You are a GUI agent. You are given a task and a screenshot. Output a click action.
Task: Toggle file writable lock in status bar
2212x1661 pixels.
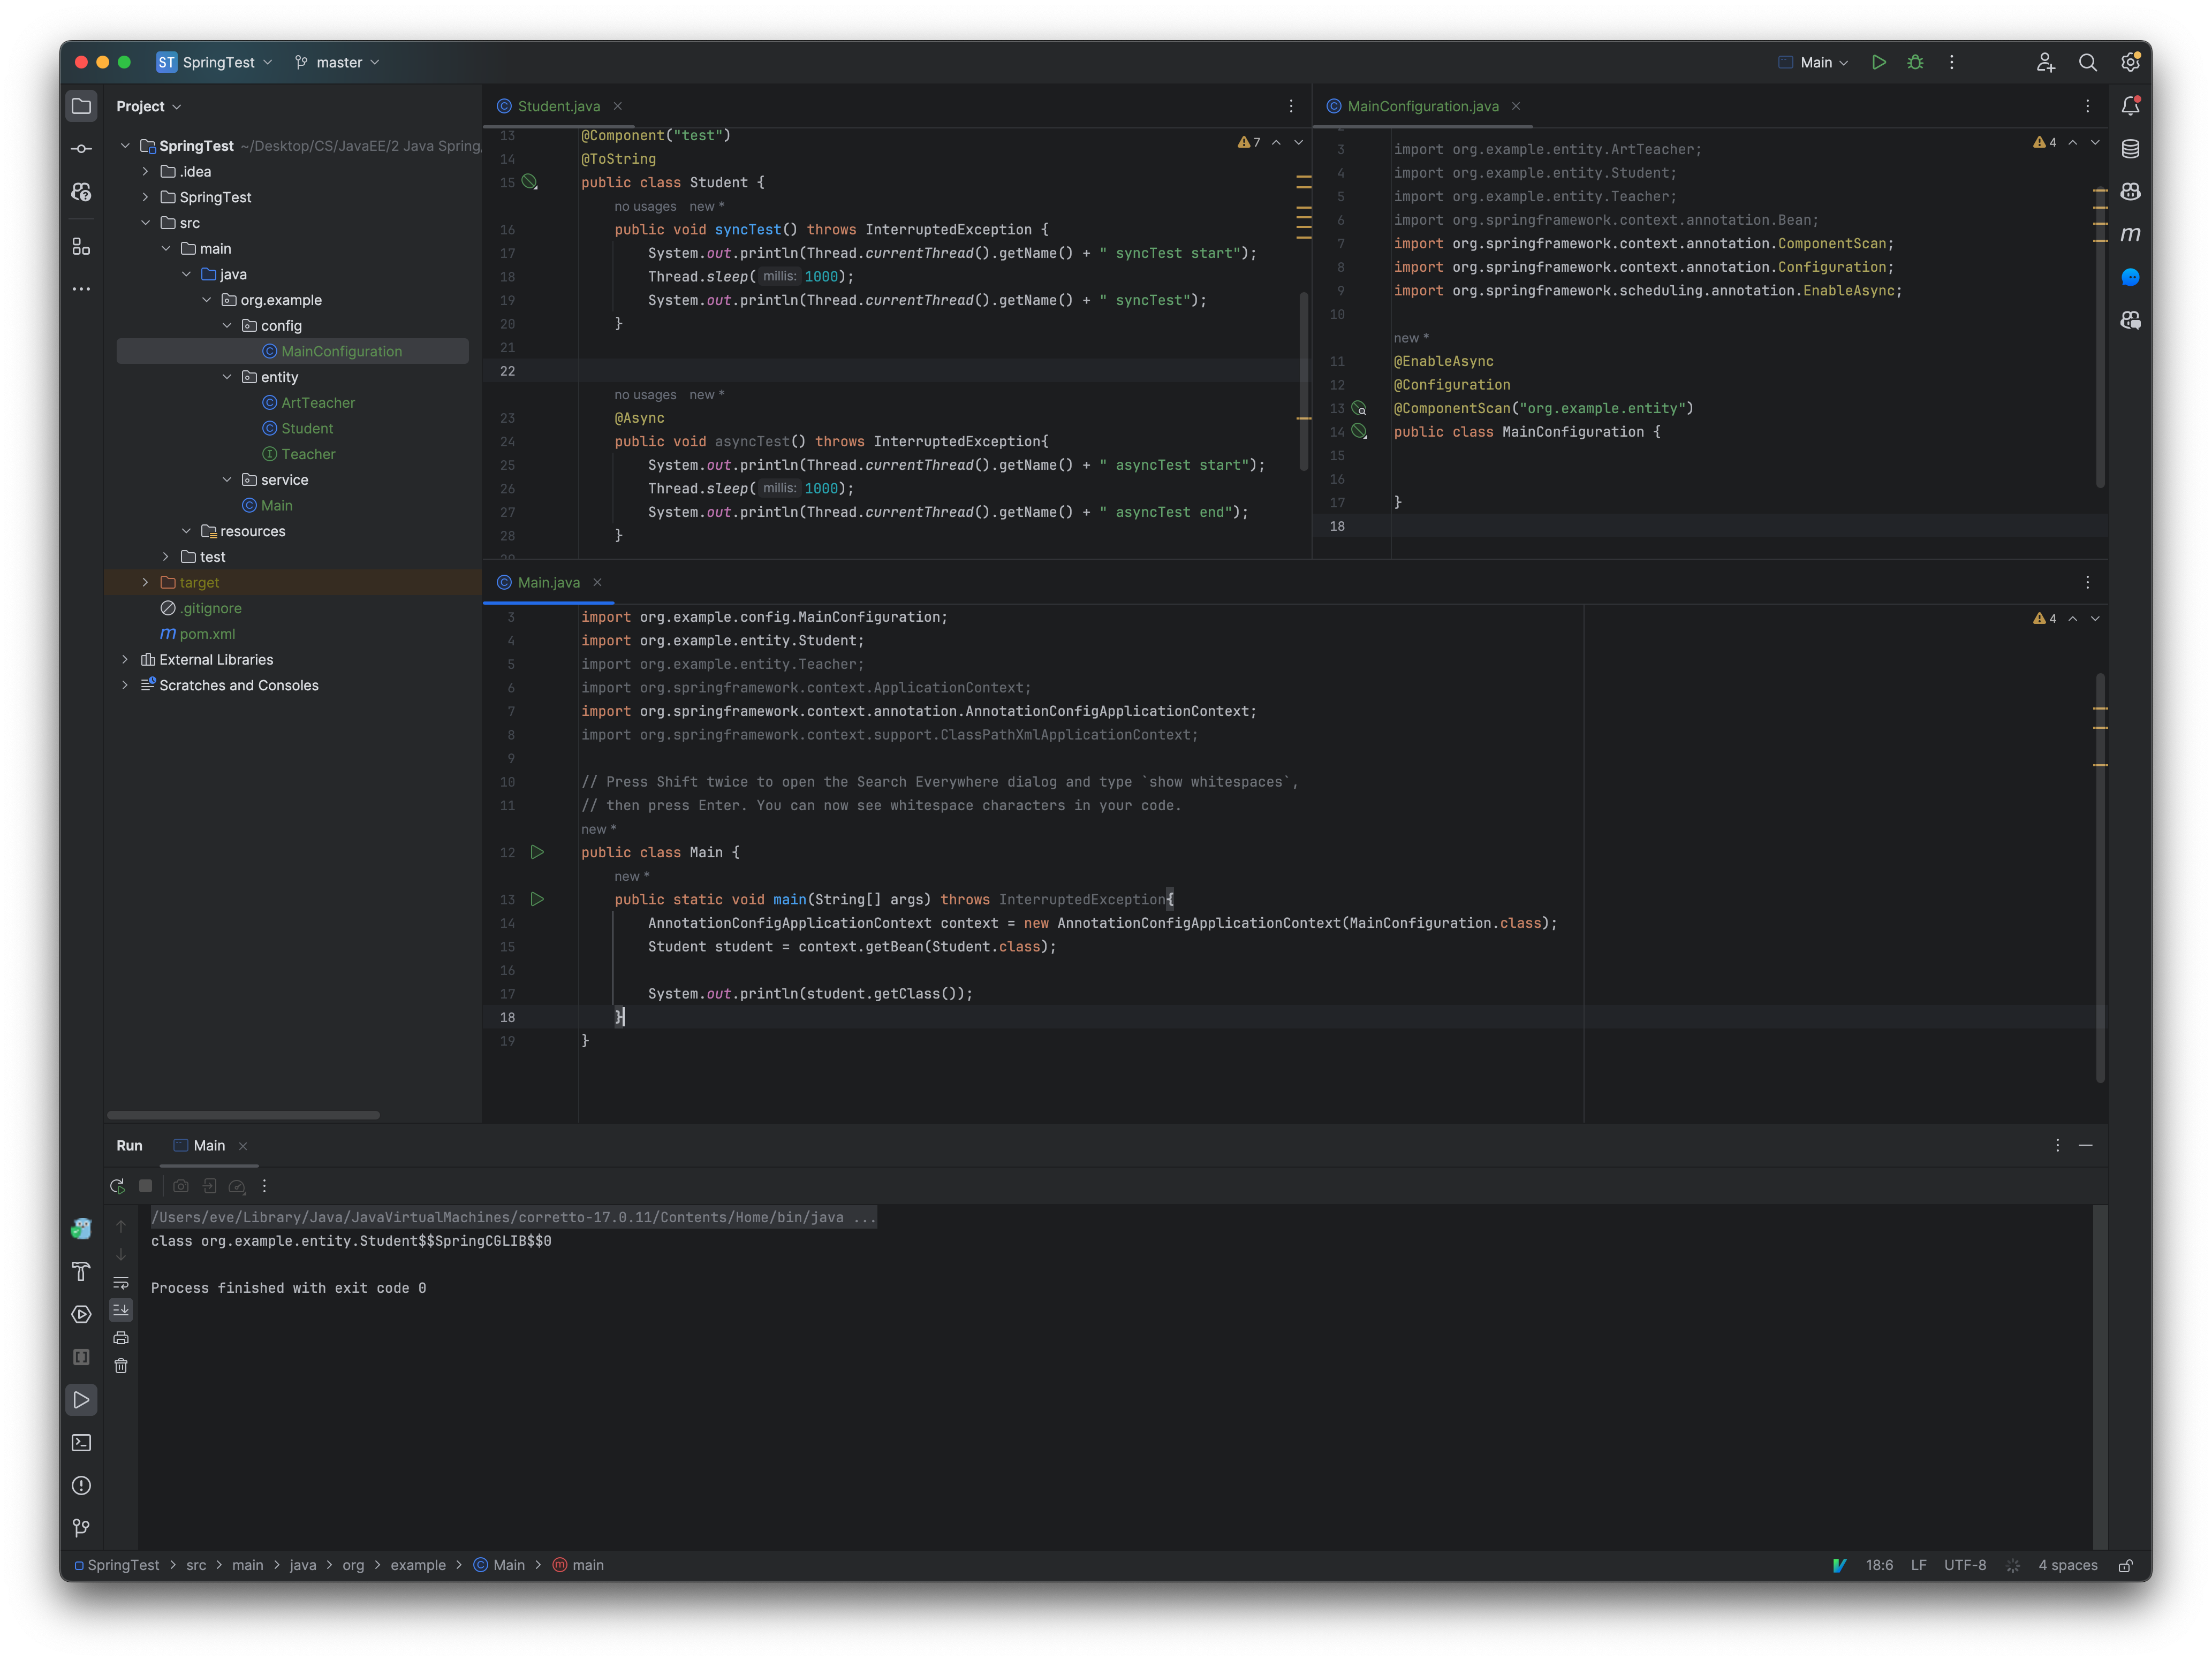pos(2126,1565)
